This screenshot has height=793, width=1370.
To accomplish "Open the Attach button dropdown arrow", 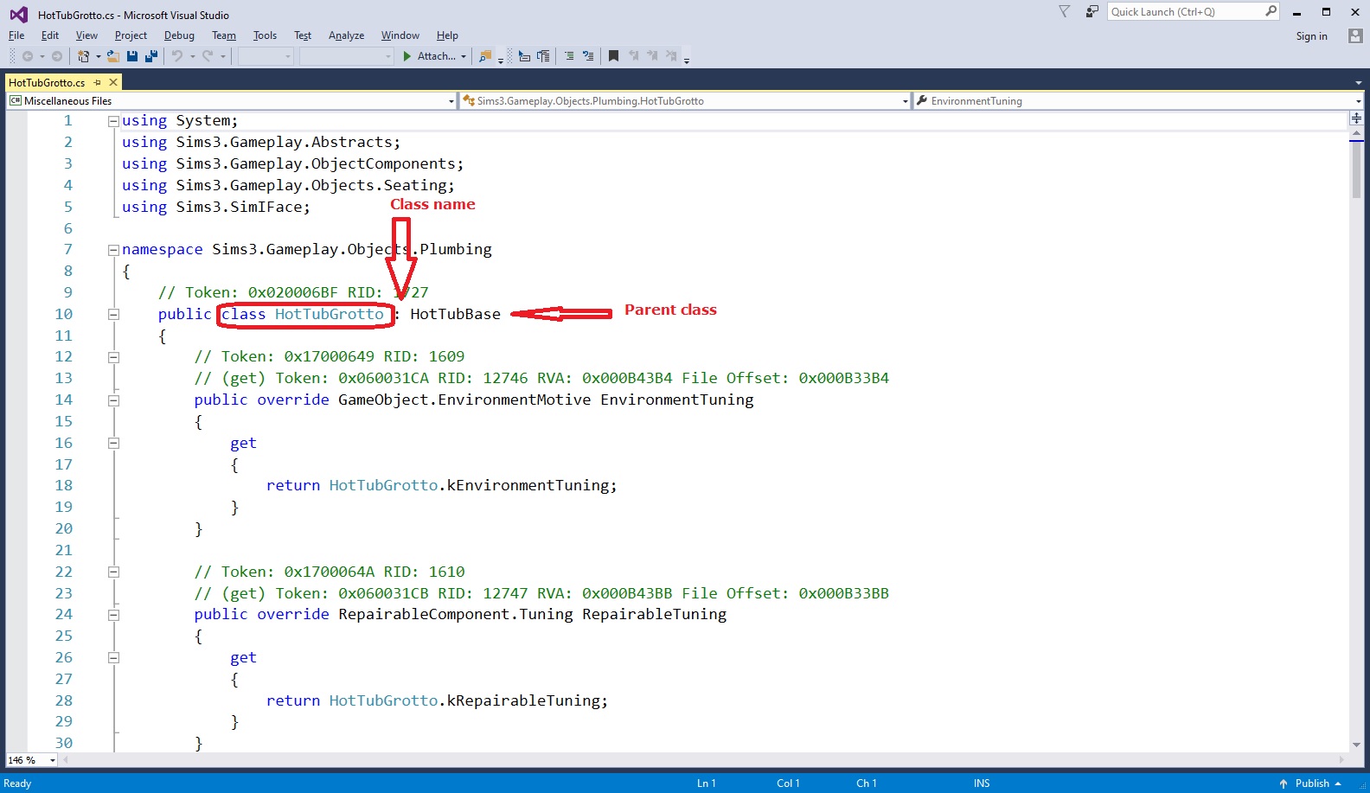I will coord(464,56).
